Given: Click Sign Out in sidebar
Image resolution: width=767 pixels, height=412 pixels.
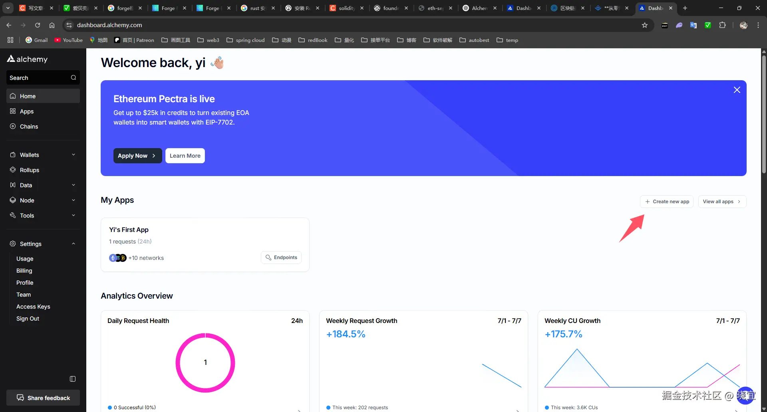Looking at the screenshot, I should tap(28, 319).
